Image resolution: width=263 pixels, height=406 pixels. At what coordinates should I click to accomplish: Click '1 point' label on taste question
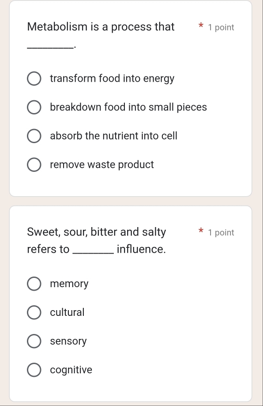[x=220, y=232]
